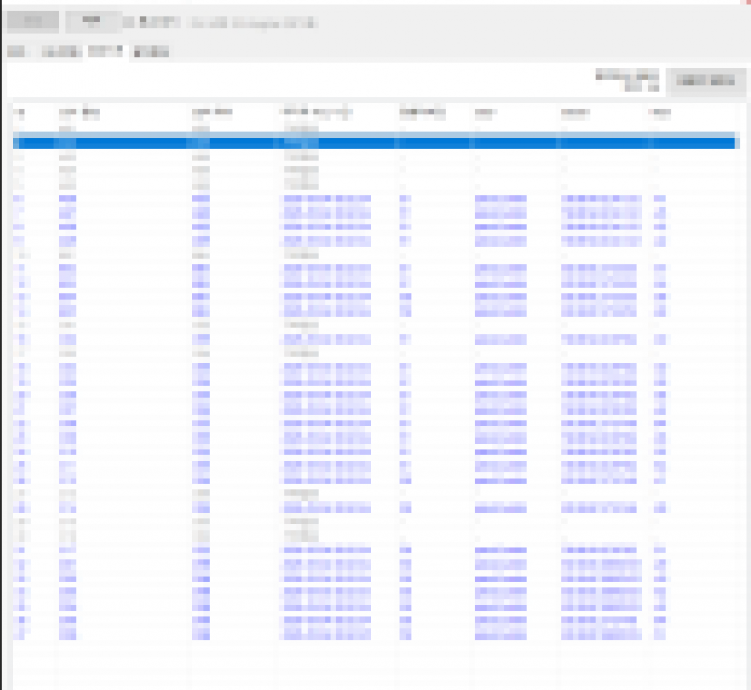Select the last purple-text row in the table
Image resolution: width=751 pixels, height=690 pixels.
[x=376, y=634]
